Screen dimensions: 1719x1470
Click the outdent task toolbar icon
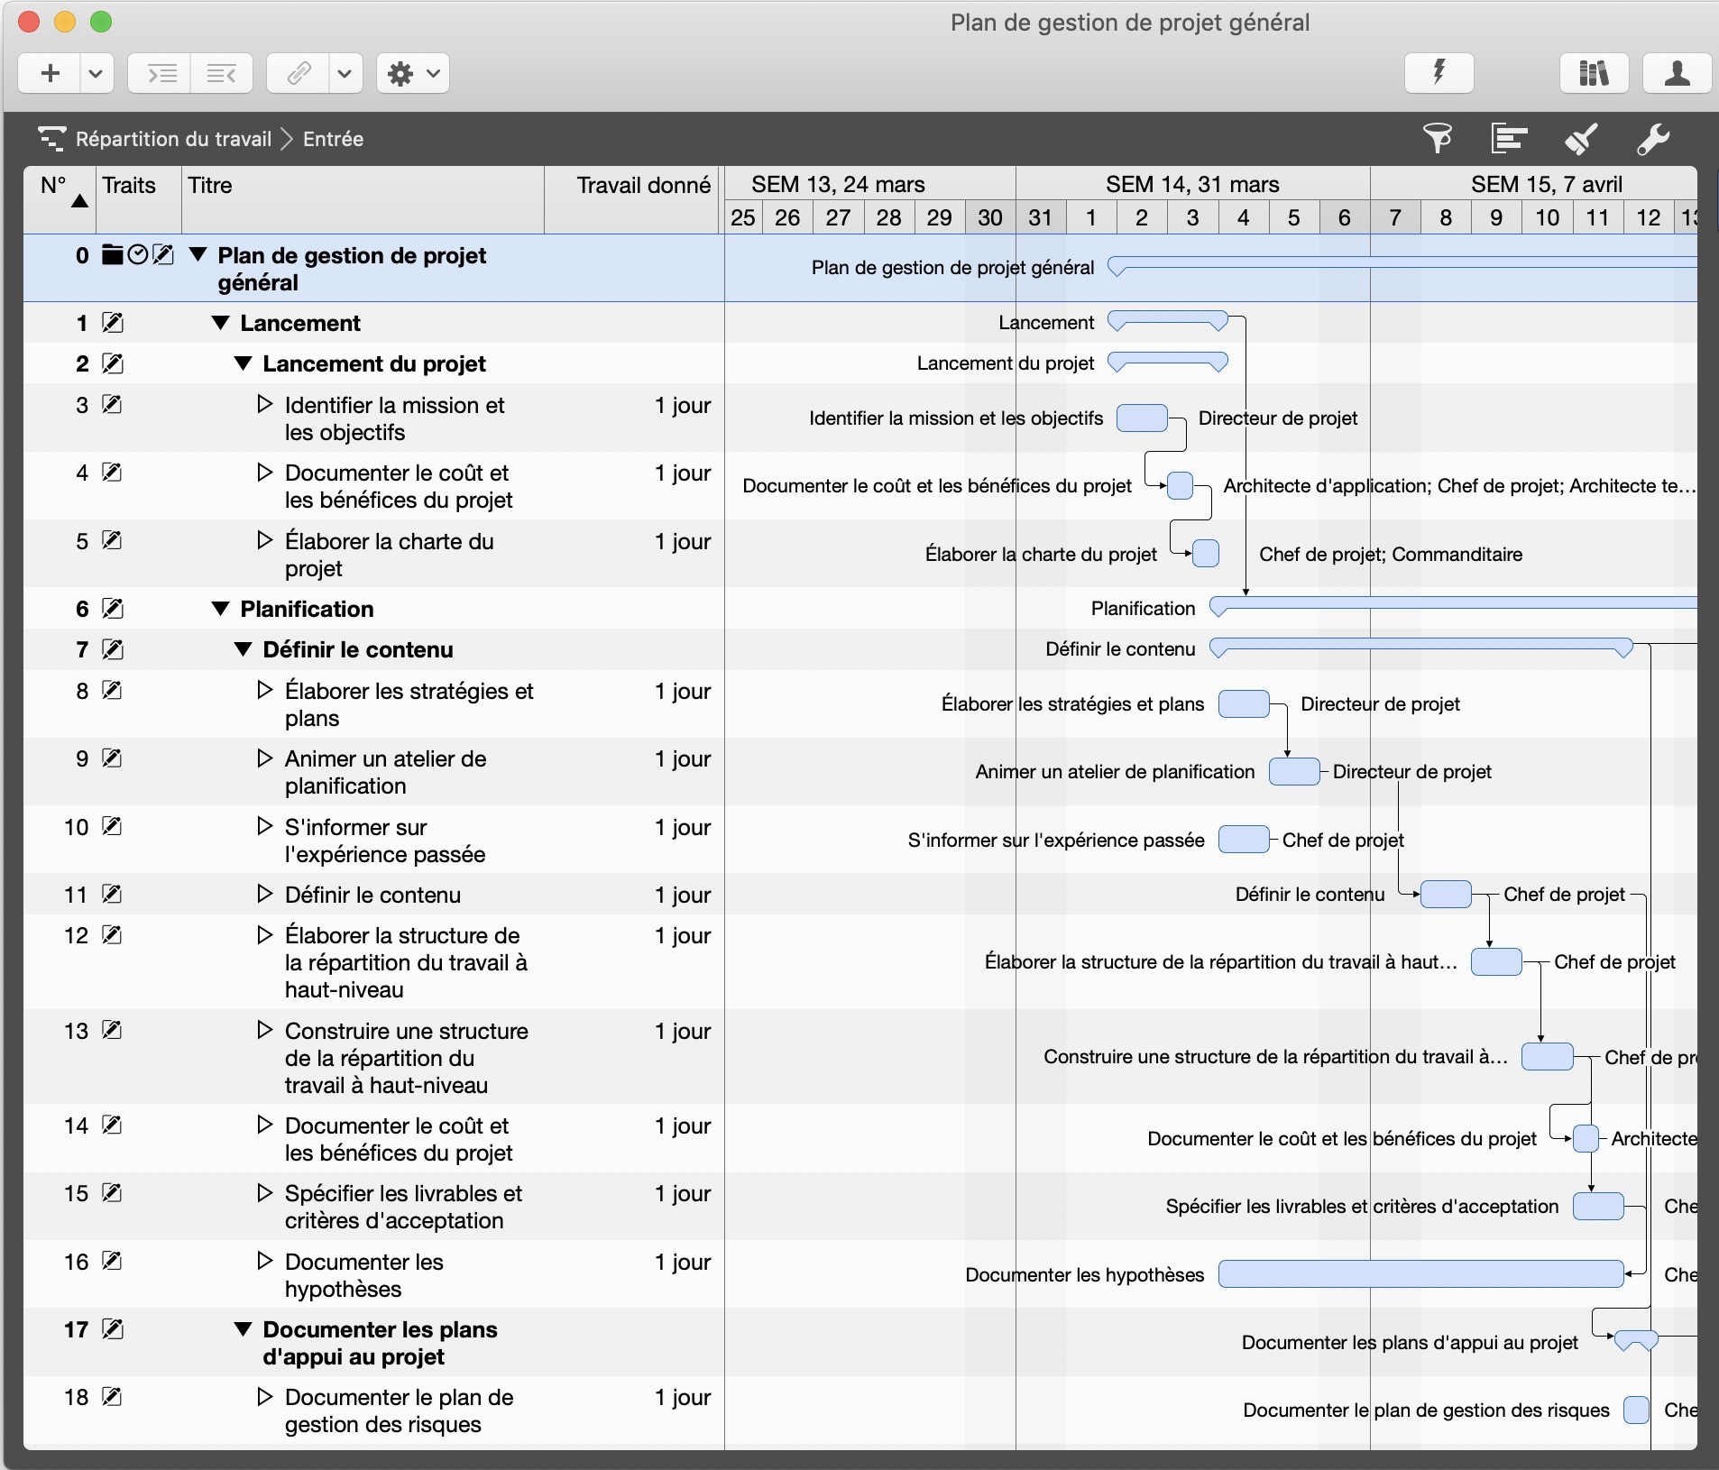coord(222,73)
